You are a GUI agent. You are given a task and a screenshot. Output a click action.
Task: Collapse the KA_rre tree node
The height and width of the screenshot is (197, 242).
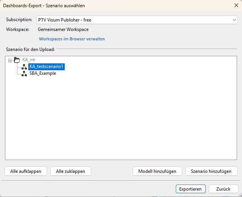pos(10,60)
